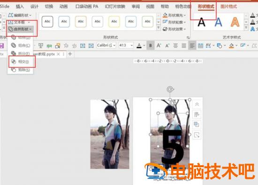
Task: Choose 相交(I) intersect in merge menu
Action: pyautogui.click(x=21, y=62)
